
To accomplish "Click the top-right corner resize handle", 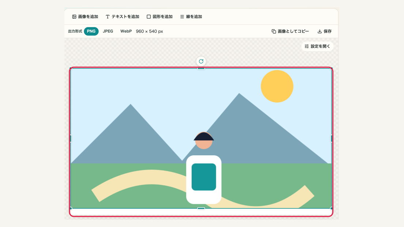I will (x=331, y=68).
